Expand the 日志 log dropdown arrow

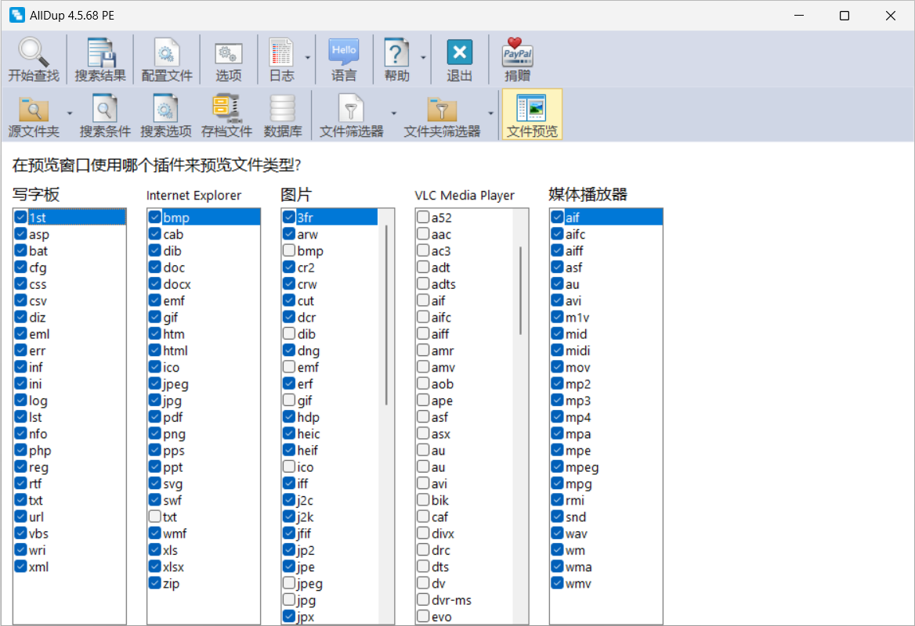[x=308, y=58]
